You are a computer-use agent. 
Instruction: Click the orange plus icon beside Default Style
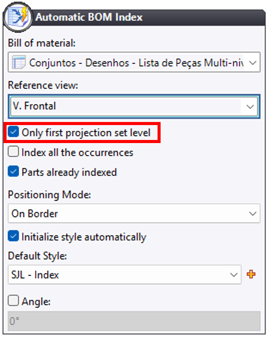[x=251, y=274]
